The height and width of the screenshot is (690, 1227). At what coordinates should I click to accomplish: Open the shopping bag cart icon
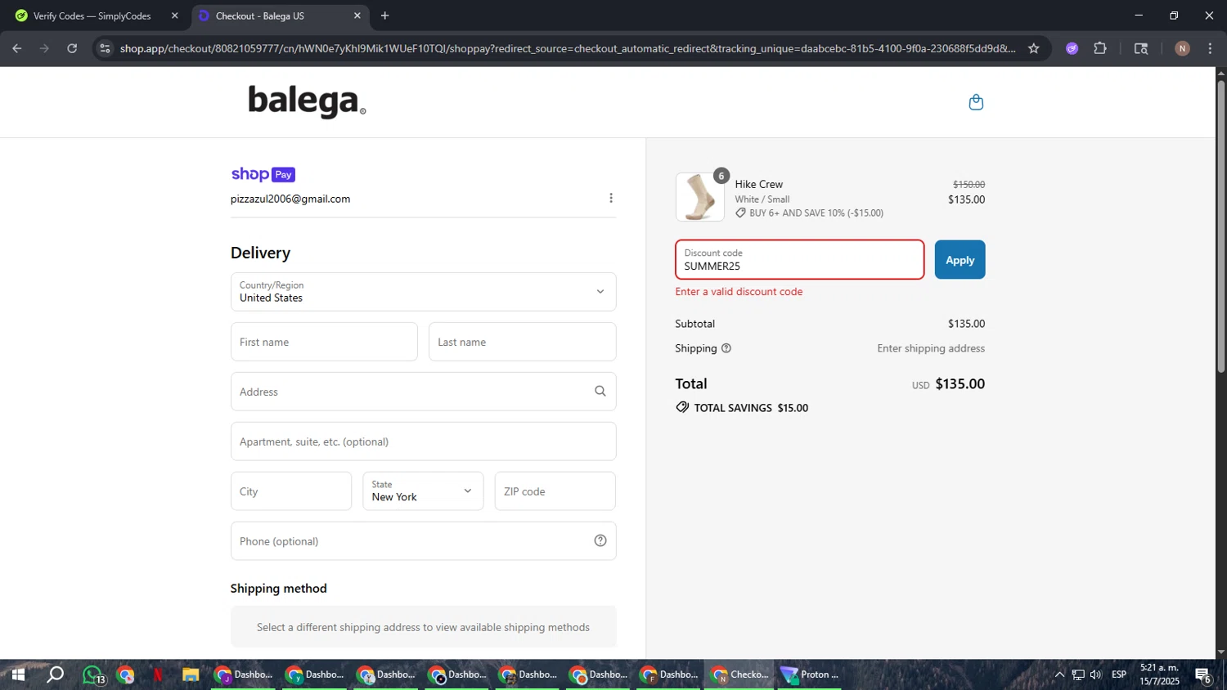click(x=976, y=102)
